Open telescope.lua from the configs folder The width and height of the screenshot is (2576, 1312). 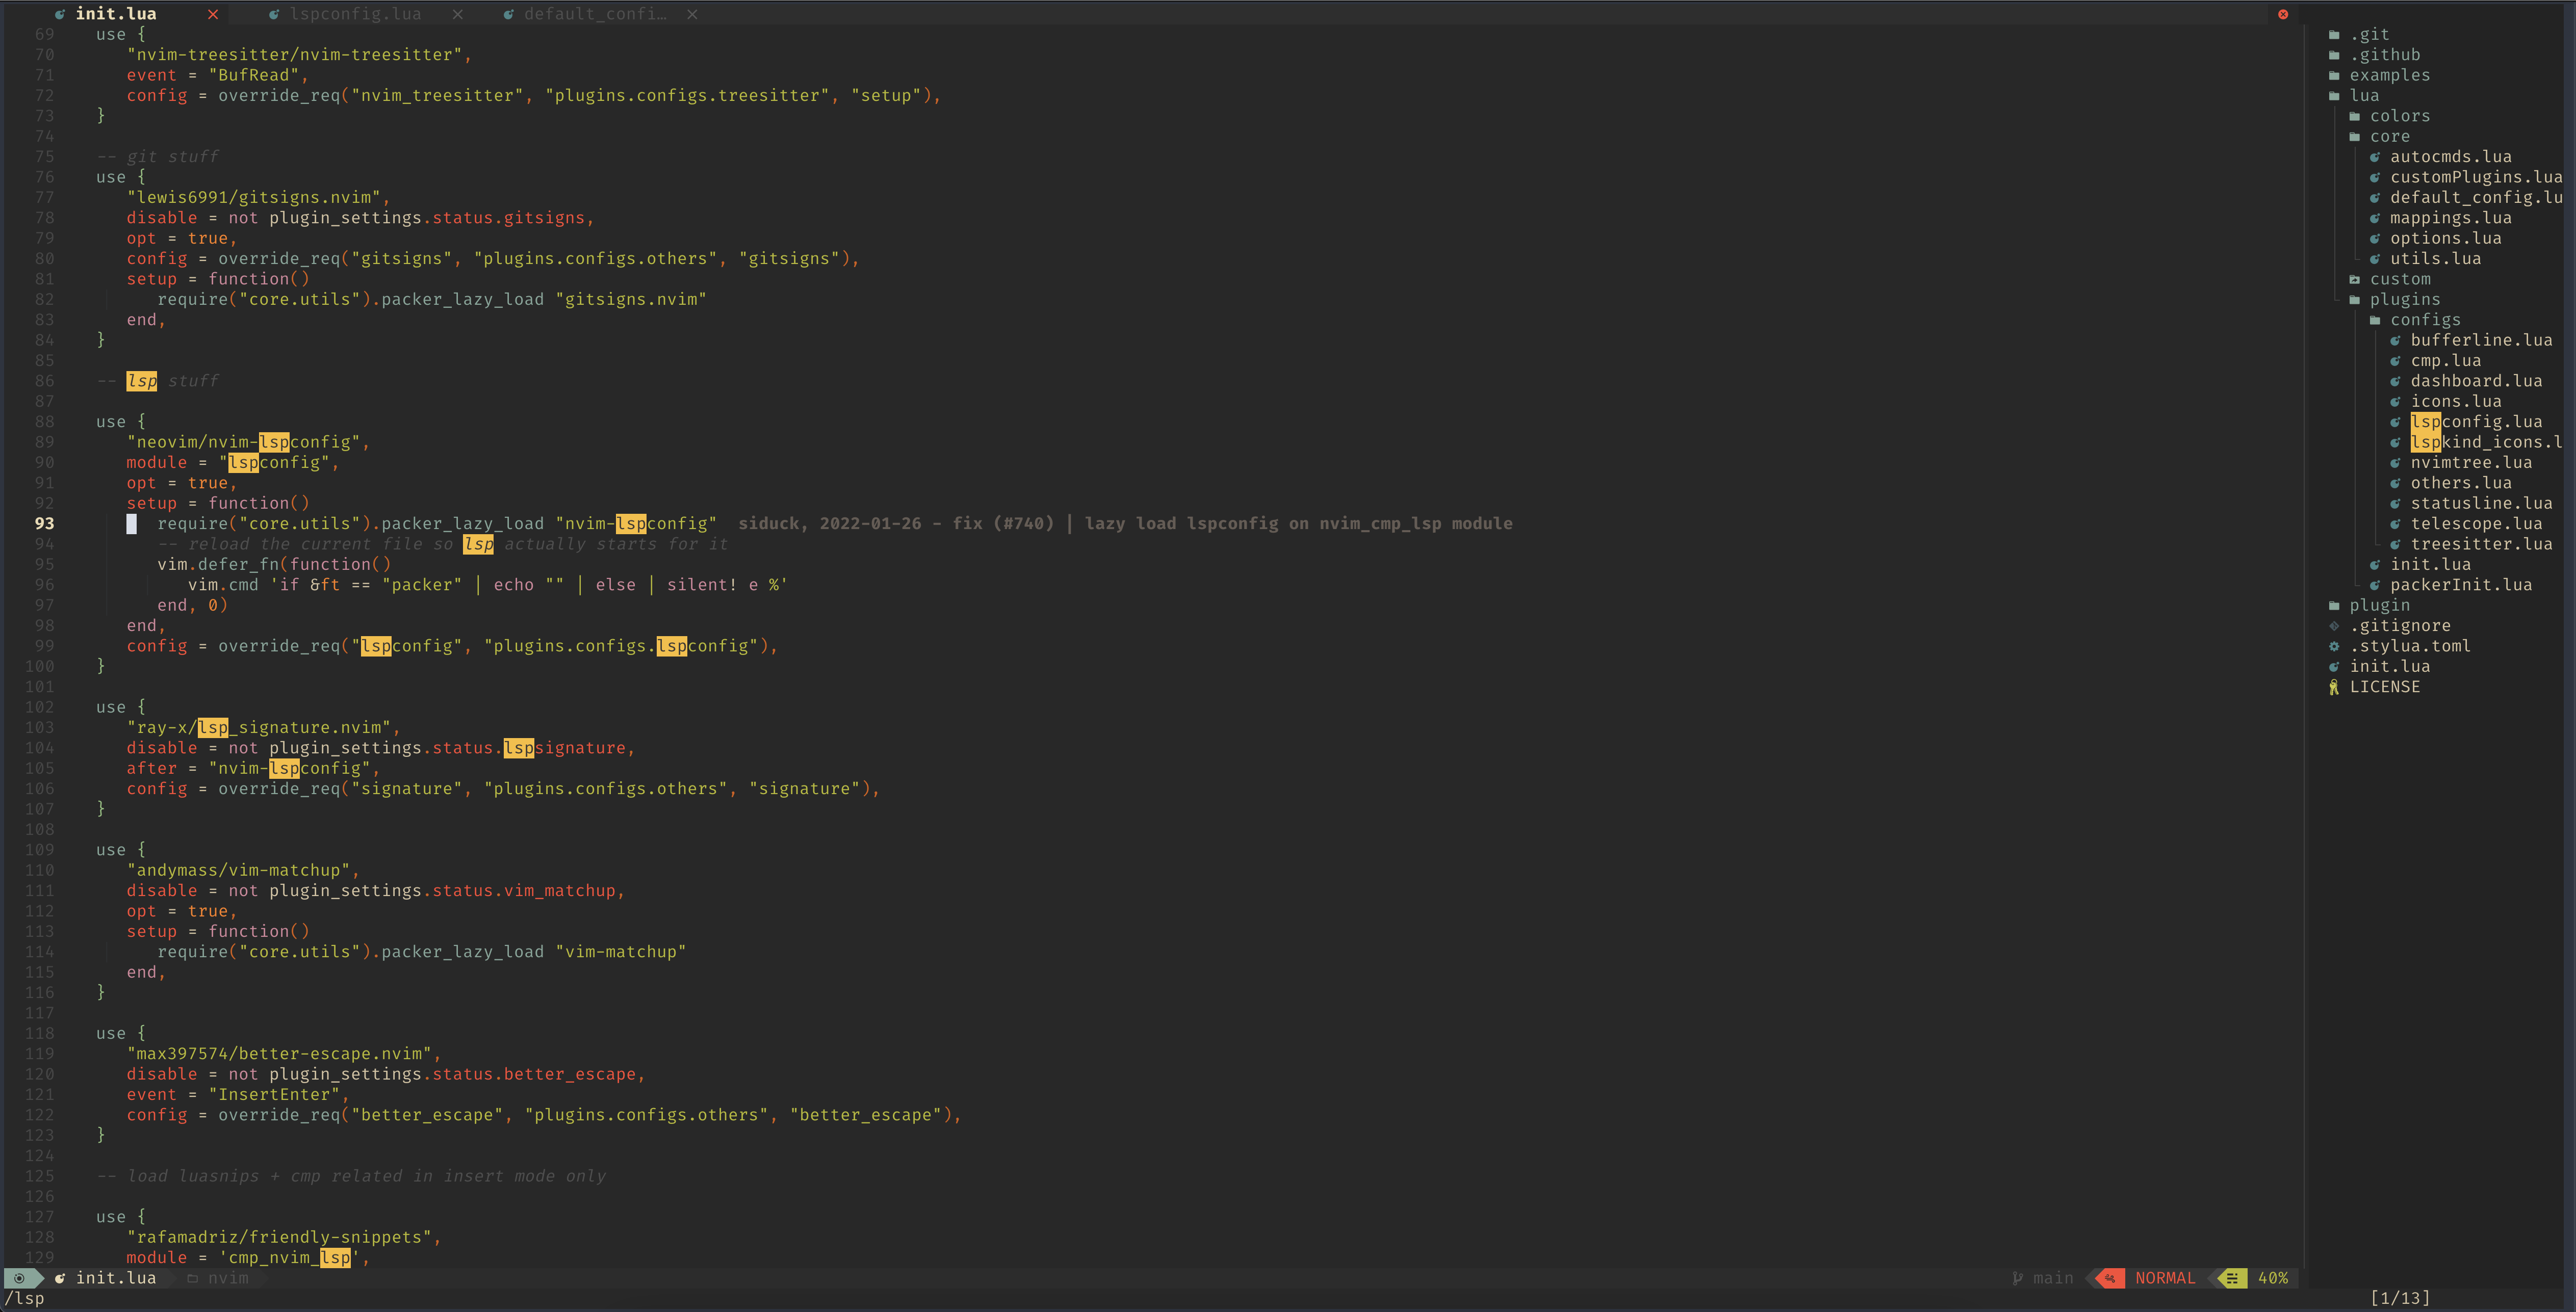click(x=2477, y=523)
